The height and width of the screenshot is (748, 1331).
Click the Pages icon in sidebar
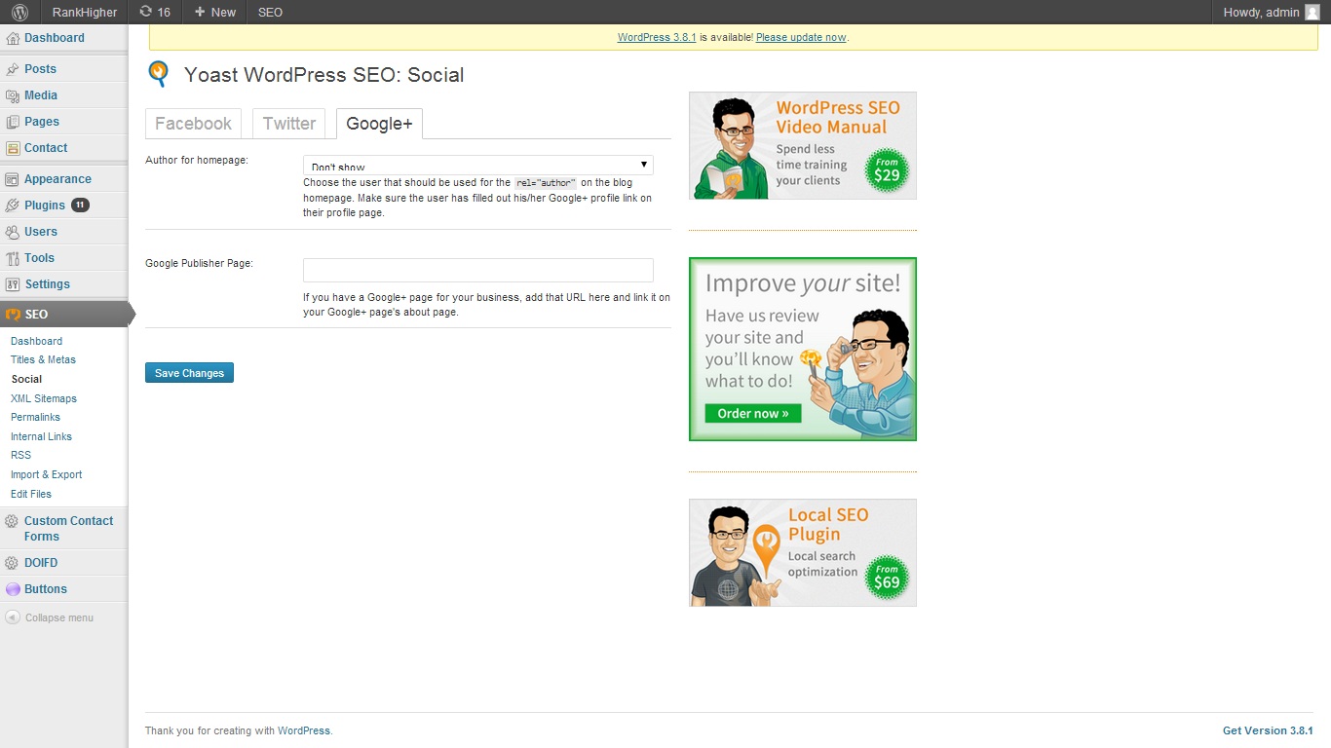pos(13,122)
